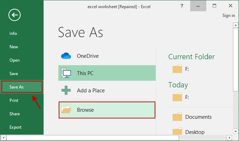This screenshot has height=141, width=239.
Task: Select the This PC location label
Action: 85,73
